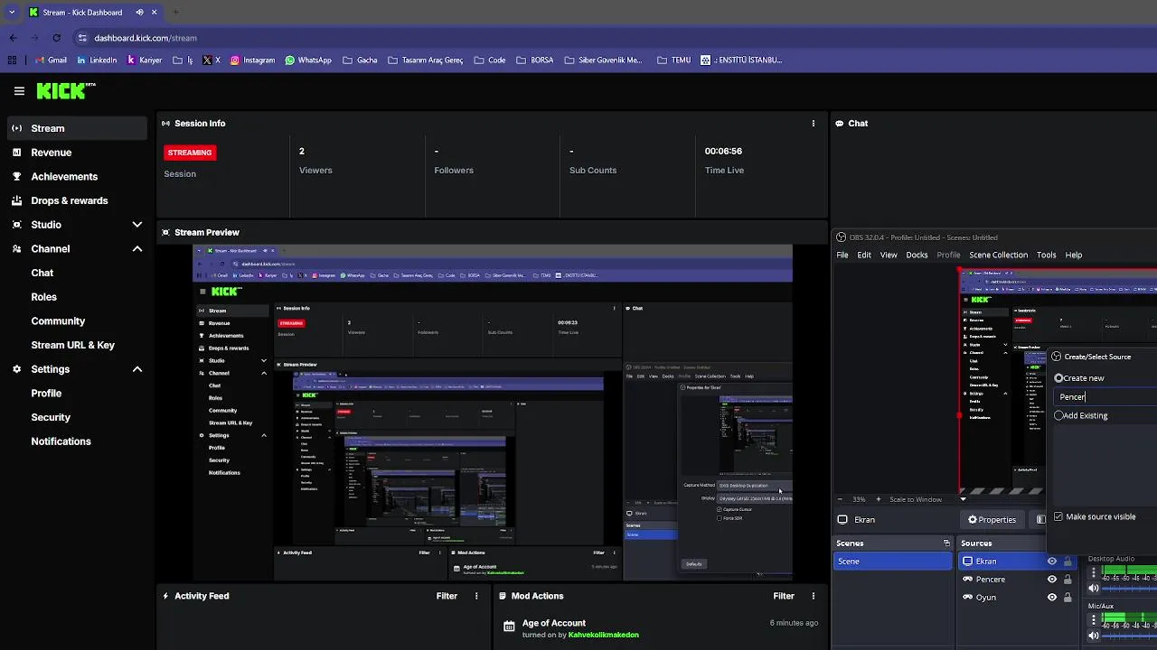Open the Gmail bookmark
The width and height of the screenshot is (1157, 650).
pyautogui.click(x=50, y=60)
